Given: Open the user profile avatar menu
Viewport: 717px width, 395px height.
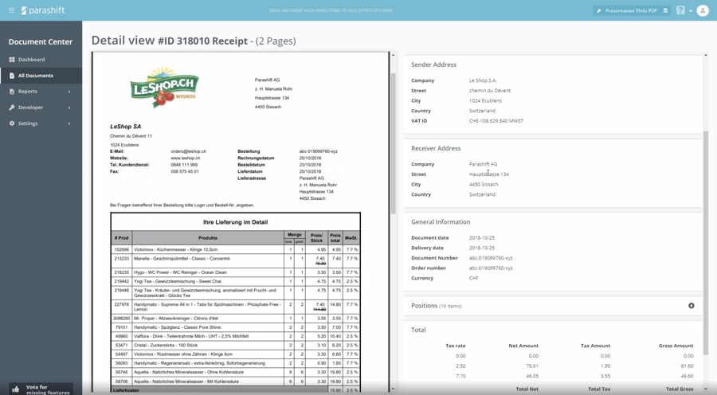Looking at the screenshot, I should 703,10.
